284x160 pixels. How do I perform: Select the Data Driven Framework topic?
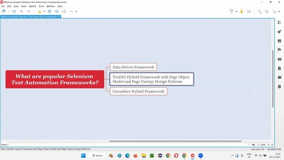(x=133, y=67)
